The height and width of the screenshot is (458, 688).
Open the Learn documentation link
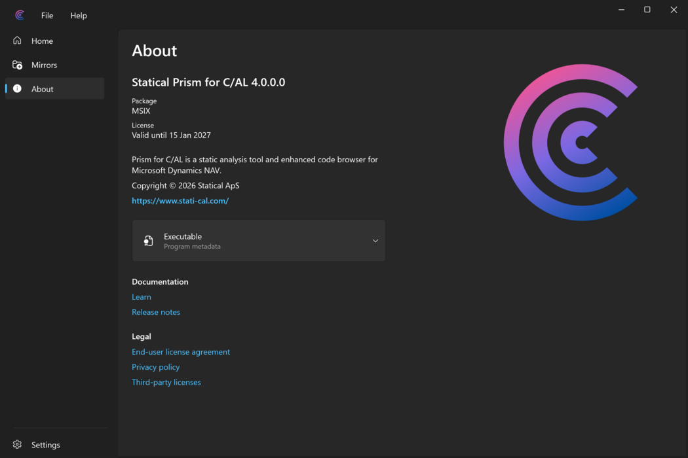click(142, 296)
